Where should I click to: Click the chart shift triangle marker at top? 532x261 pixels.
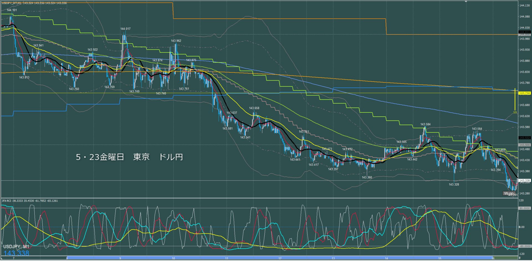pyautogui.click(x=466, y=1)
